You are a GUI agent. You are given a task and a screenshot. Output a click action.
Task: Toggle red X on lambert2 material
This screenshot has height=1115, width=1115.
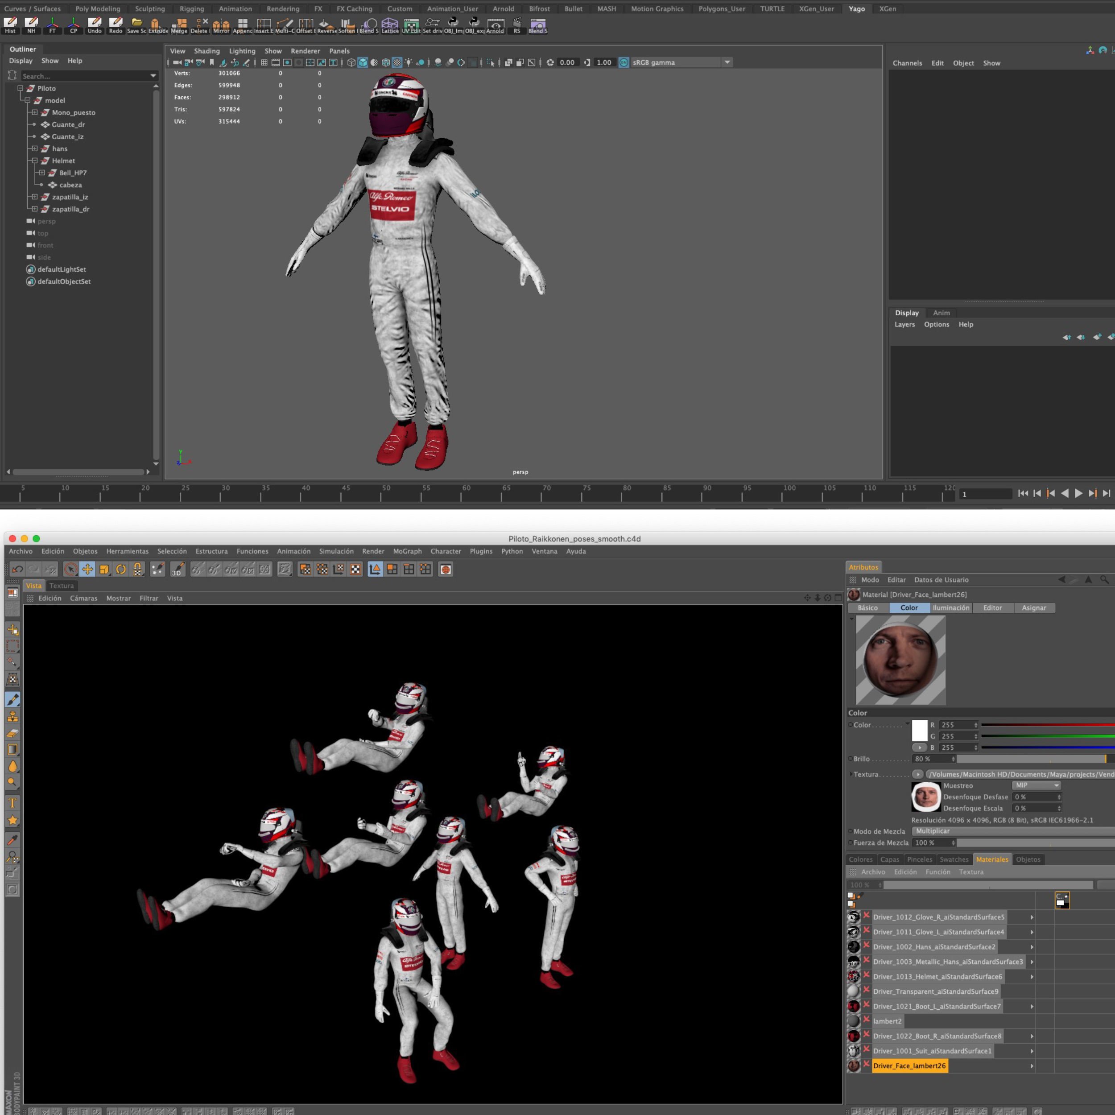click(866, 1020)
